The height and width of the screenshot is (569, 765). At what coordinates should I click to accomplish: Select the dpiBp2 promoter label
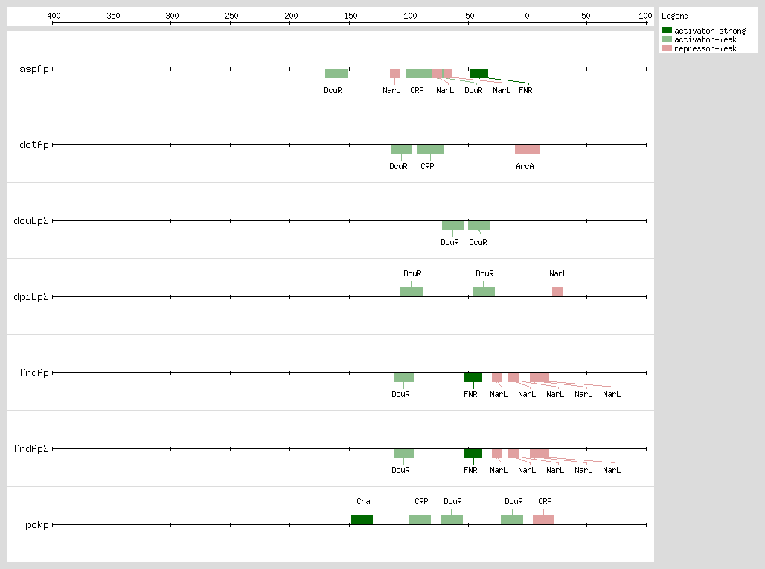coord(31,296)
